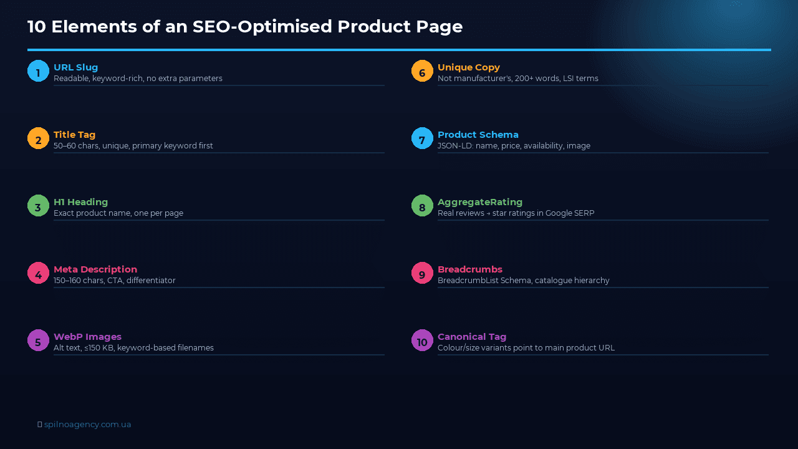Select the 'Meta Description' heading
Image resolution: width=798 pixels, height=449 pixels.
(95, 269)
